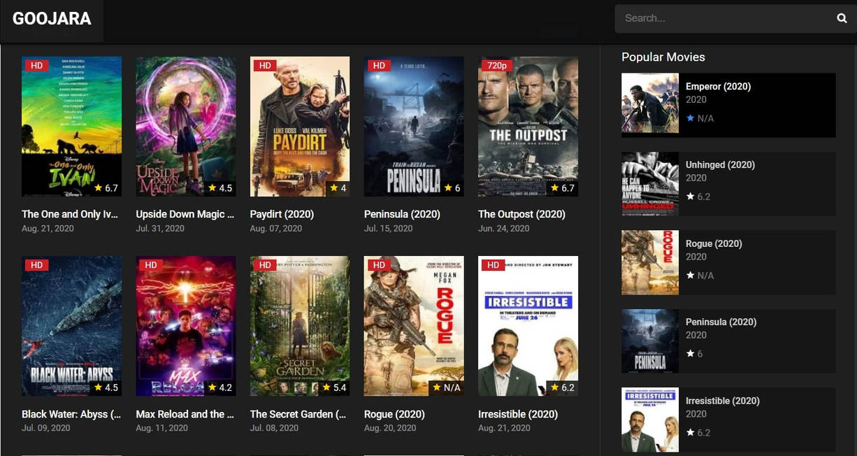Select the date 'Jul. 31, 2020'
The image size is (857, 456).
pyautogui.click(x=160, y=229)
